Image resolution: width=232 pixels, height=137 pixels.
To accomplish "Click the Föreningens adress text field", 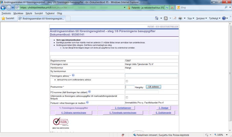I will click(151, 75).
